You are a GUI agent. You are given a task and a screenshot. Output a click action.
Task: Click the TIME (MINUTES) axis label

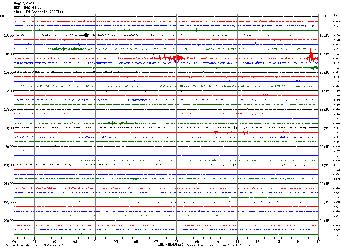click(170, 245)
